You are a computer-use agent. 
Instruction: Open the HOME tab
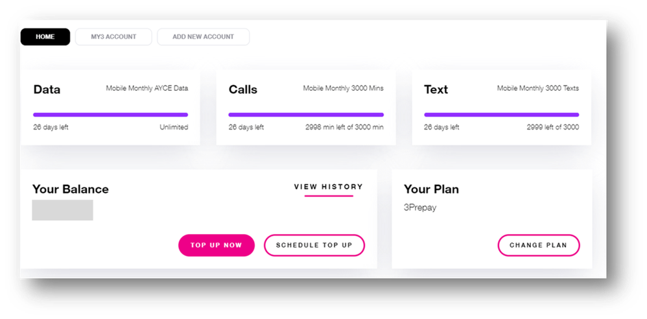45,37
